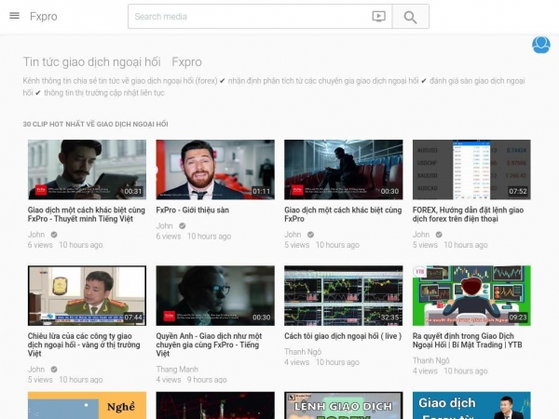This screenshot has height=419, width=559.
Task: Open the 32:35 live trading video thumbnail
Action: pos(343,295)
